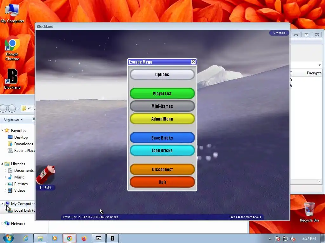Close the Escape Menu dialog
The height and width of the screenshot is (243, 325).
193,62
